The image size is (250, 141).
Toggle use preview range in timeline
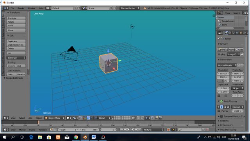(x=51, y=130)
